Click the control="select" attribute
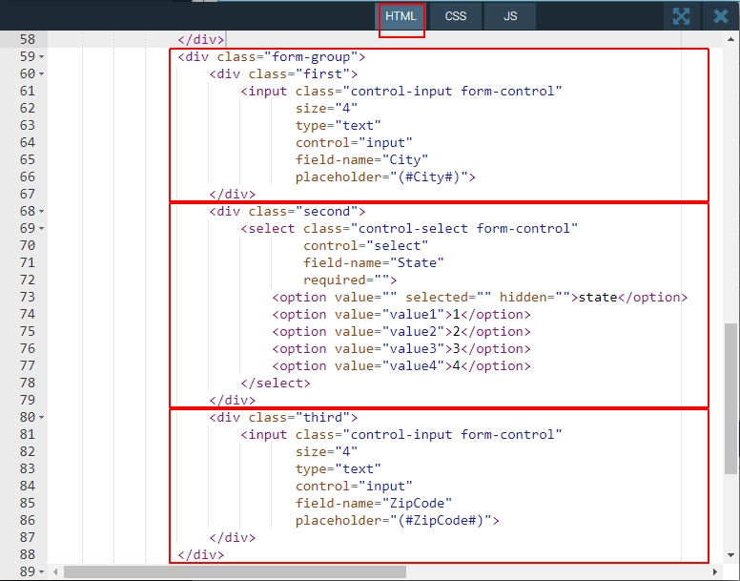Viewport: 740px width, 581px height. tap(366, 246)
